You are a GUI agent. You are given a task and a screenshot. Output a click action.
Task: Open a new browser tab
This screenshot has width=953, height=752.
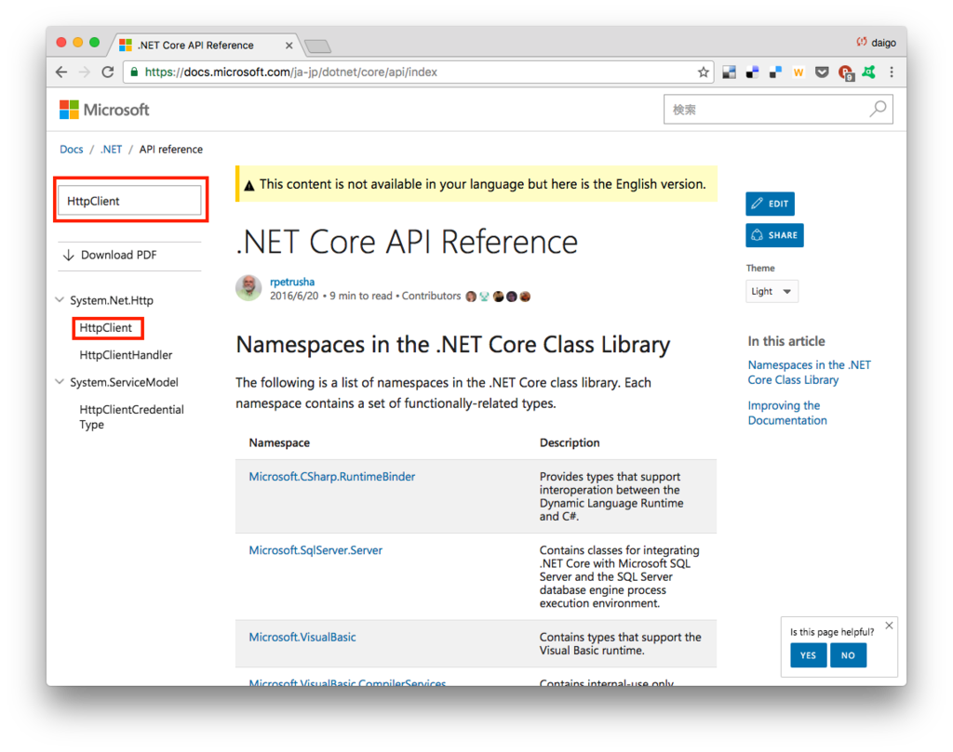coord(317,46)
